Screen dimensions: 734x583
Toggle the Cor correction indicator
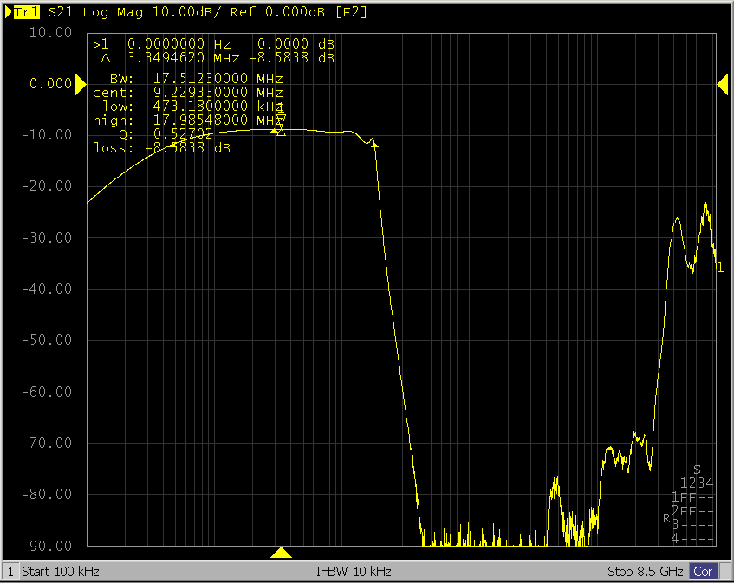point(701,572)
